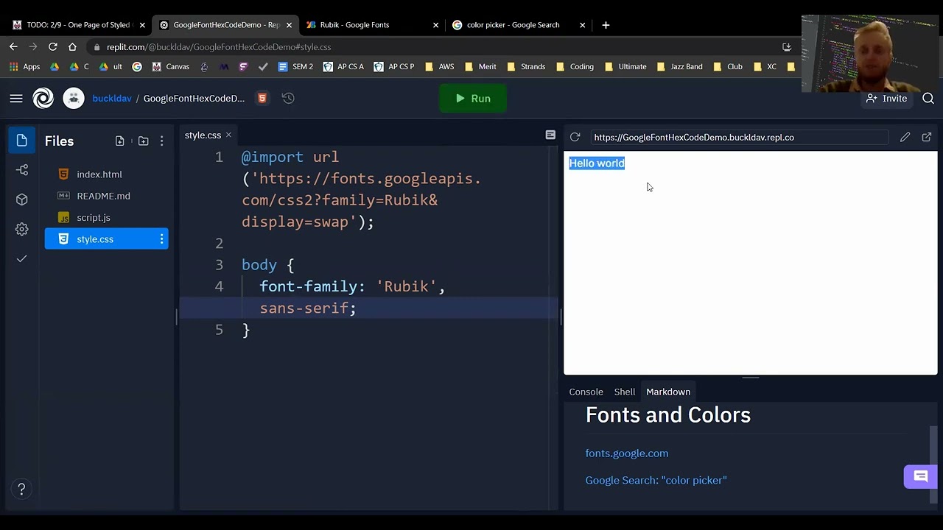
Task: Click the Replit logo icon
Action: coord(43,98)
